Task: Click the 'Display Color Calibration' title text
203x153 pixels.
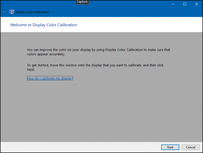Action: [32, 12]
